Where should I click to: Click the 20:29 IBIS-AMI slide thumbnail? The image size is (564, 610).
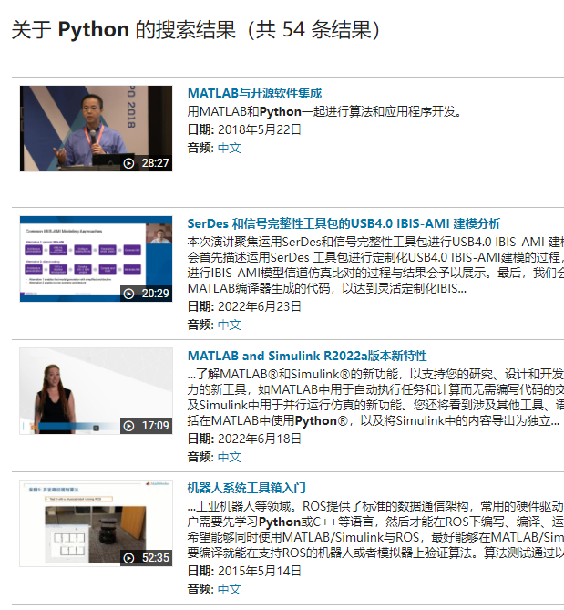(x=96, y=259)
